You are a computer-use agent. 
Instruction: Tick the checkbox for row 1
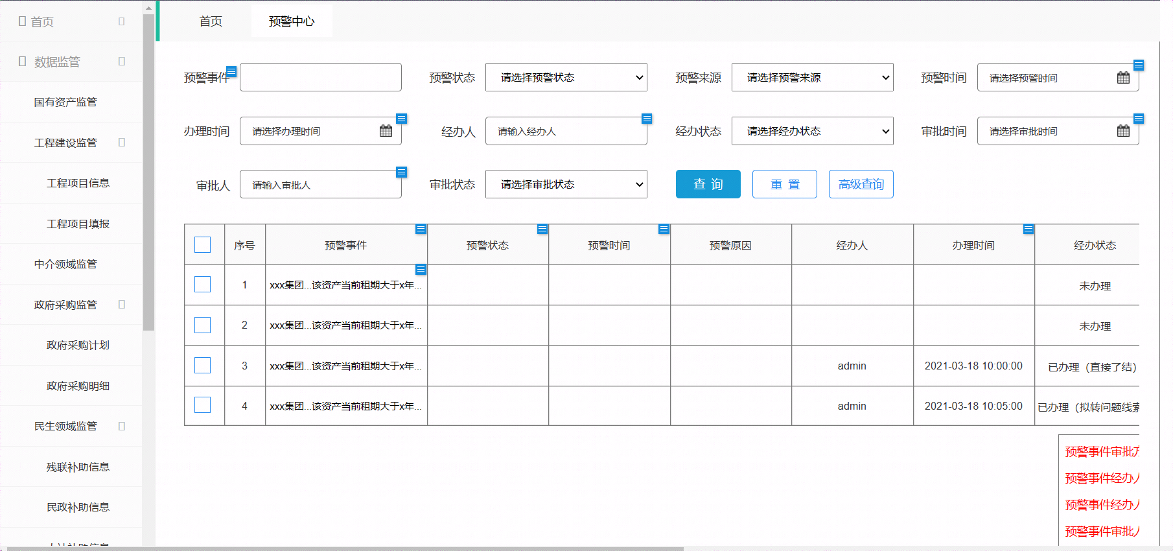pos(203,285)
